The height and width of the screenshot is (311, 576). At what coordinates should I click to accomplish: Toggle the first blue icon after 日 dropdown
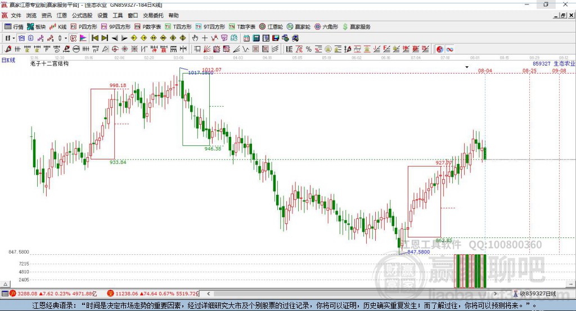pyautogui.click(x=21, y=38)
